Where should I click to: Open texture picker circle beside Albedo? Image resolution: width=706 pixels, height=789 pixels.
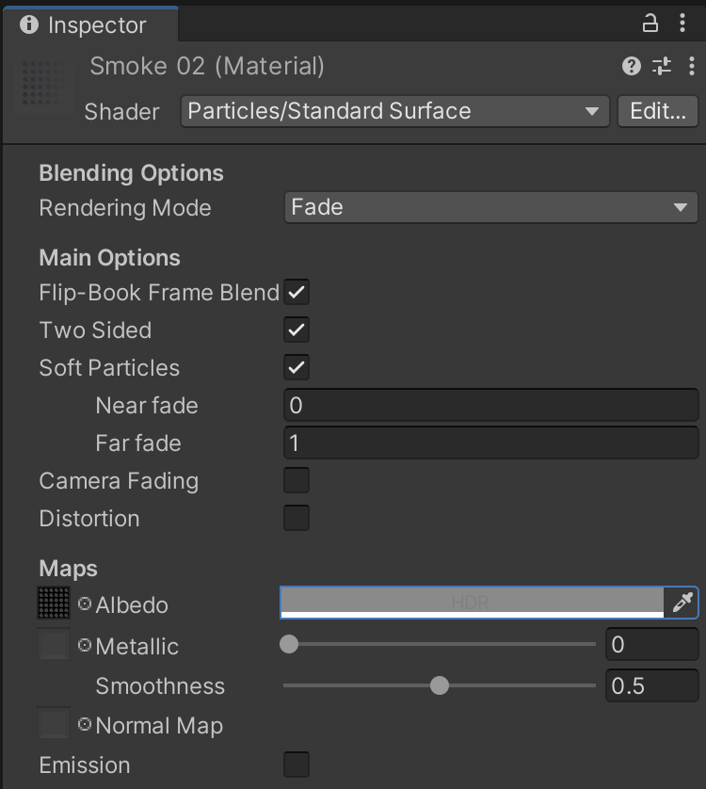[85, 604]
